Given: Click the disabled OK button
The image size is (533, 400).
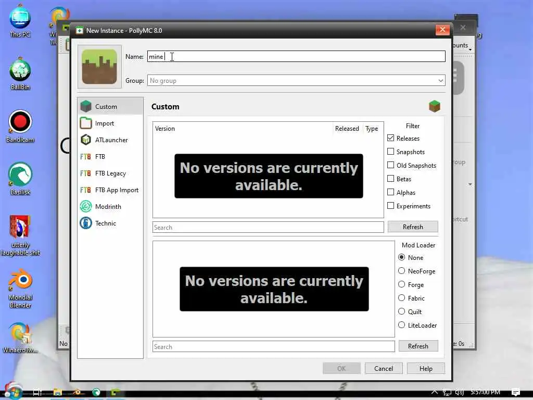Looking at the screenshot, I should [x=341, y=368].
